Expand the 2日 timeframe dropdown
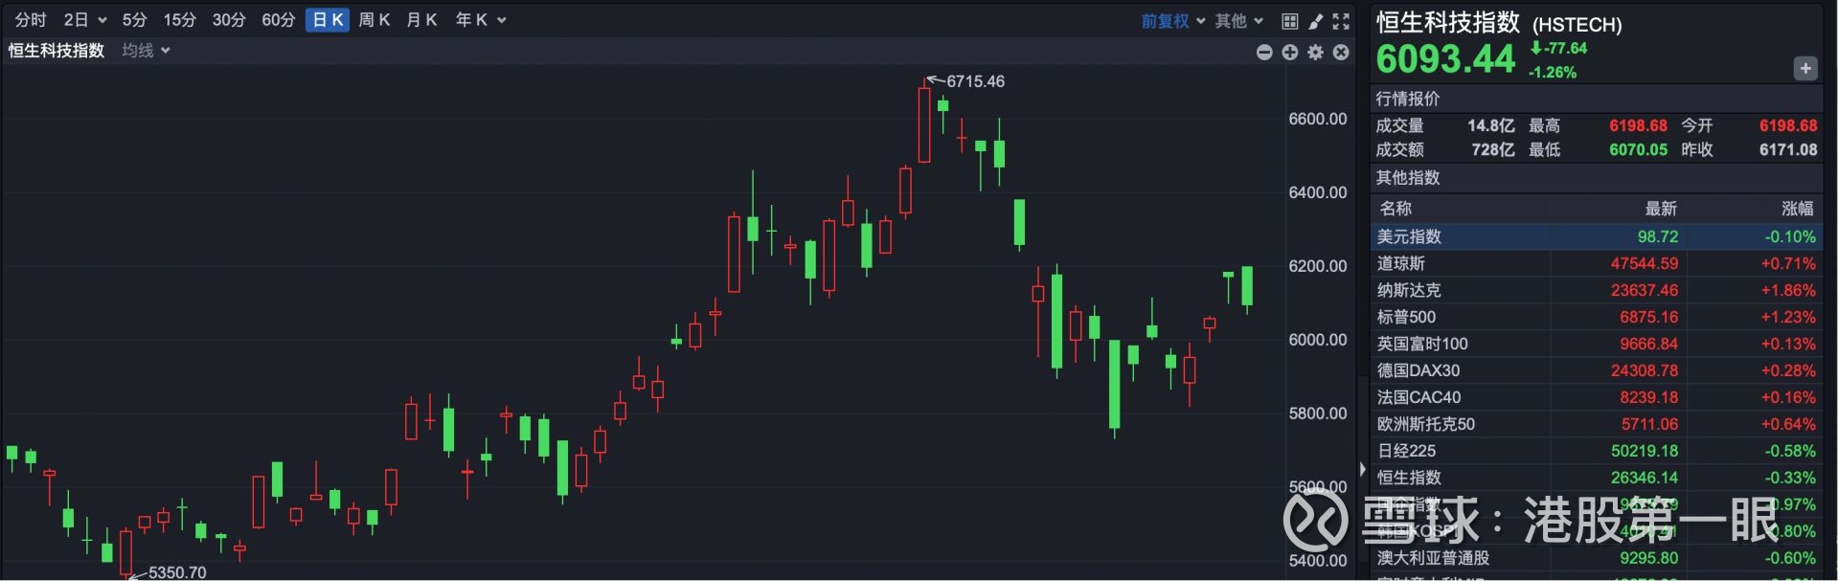Screen dimensions: 1838x581 coord(84,20)
